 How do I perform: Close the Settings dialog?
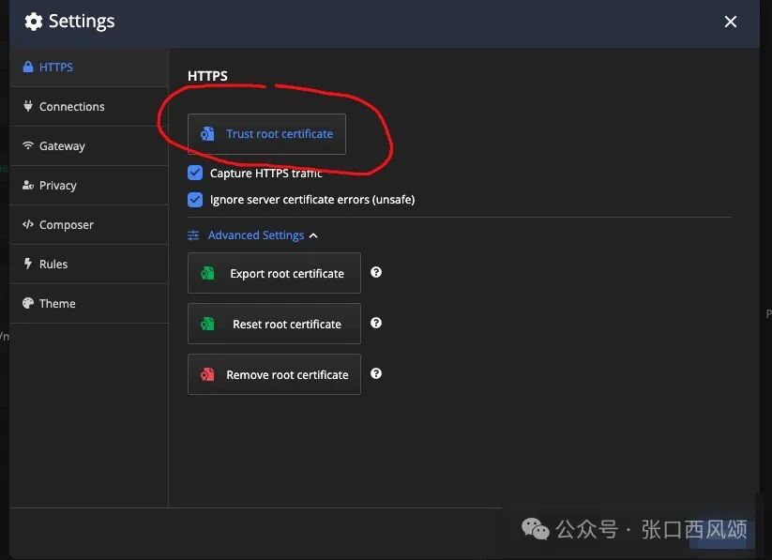coord(731,23)
